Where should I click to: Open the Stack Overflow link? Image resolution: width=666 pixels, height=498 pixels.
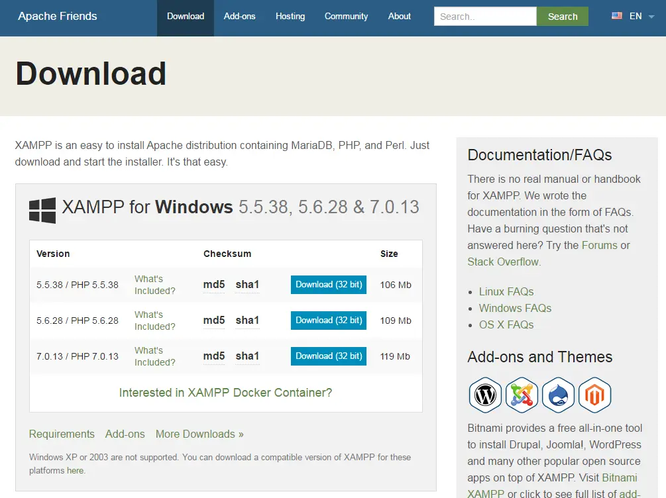[x=503, y=262]
